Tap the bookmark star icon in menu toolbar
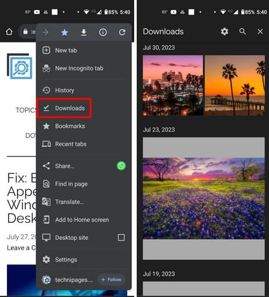269x297 pixels. coord(65,32)
